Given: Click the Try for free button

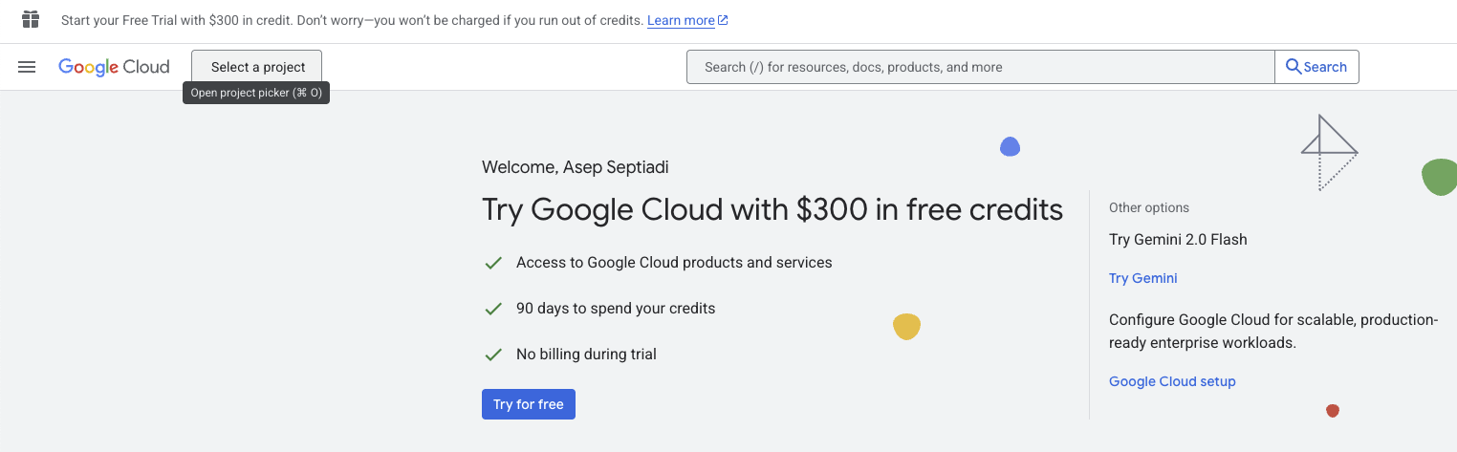Looking at the screenshot, I should (x=529, y=404).
